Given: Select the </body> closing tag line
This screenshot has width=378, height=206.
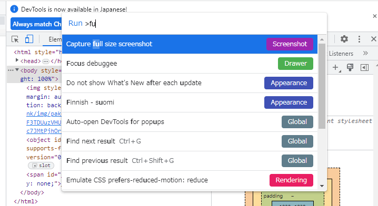Looking at the screenshot, I should [x=32, y=192].
